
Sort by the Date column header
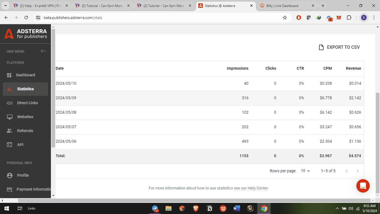tap(60, 68)
